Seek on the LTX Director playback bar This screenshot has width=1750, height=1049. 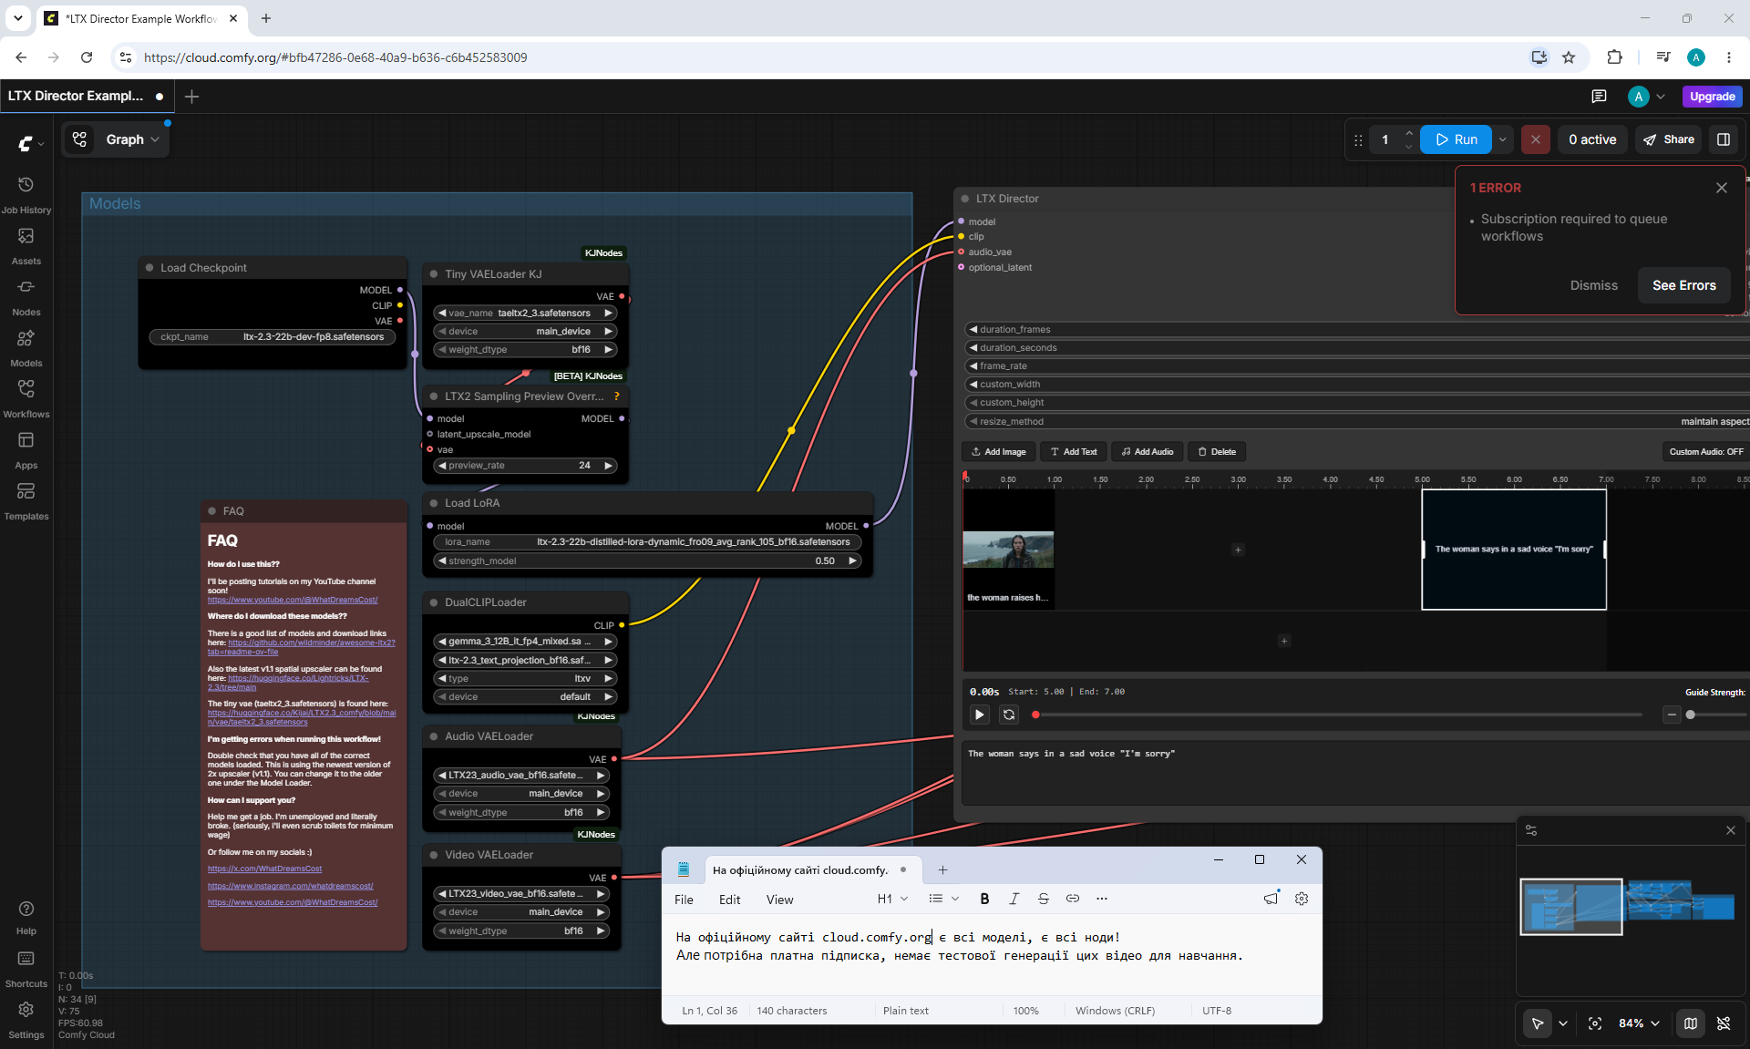pos(1338,715)
